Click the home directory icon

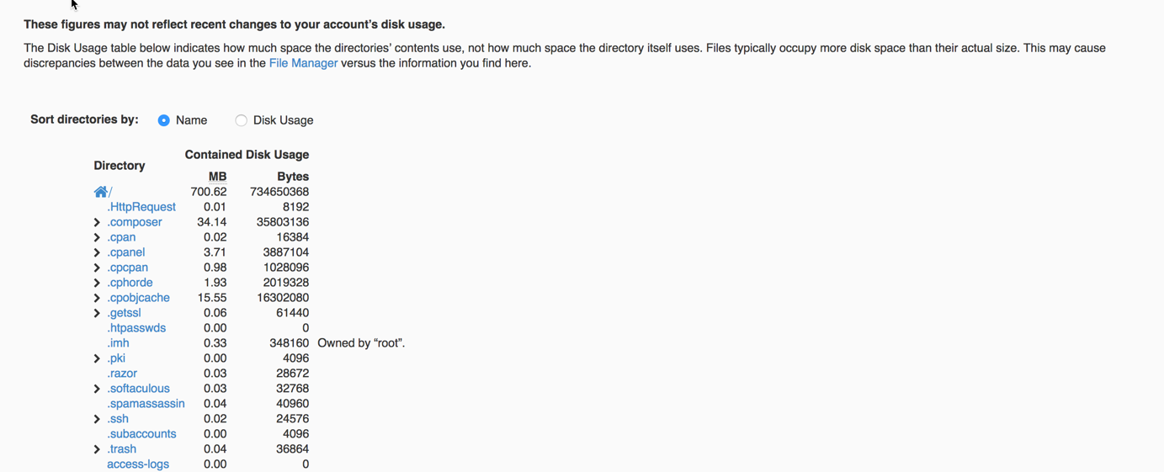pos(101,192)
